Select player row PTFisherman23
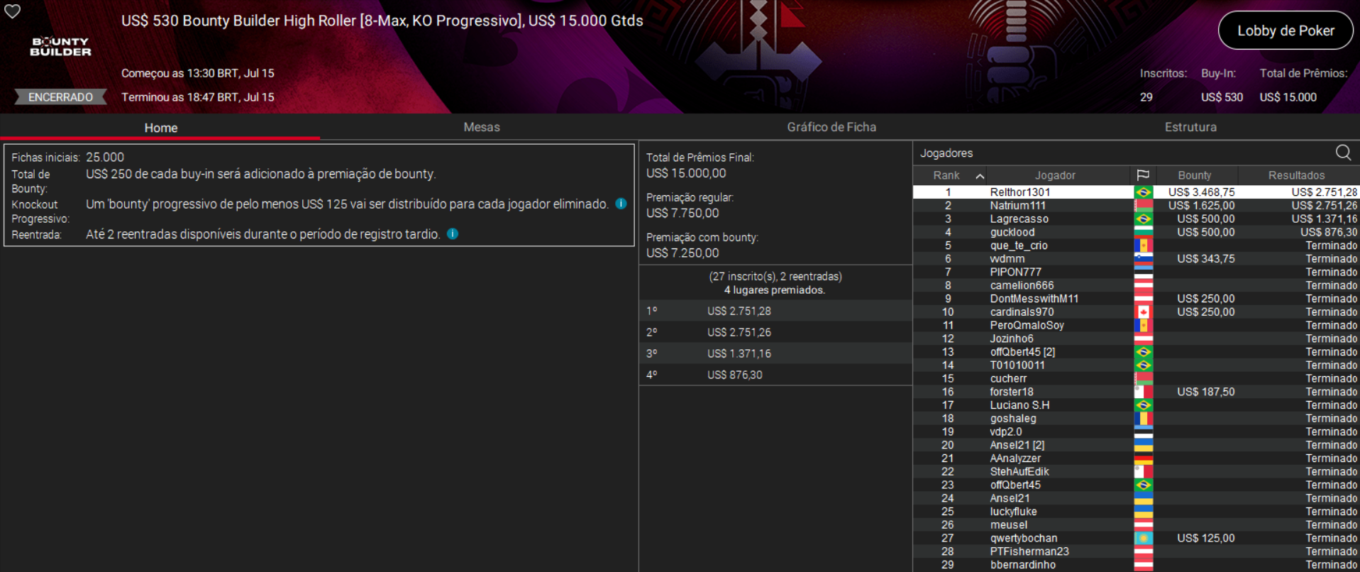This screenshot has height=572, width=1360. 1136,551
